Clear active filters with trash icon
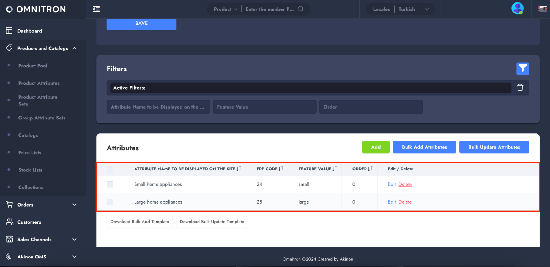This screenshot has width=550, height=267. point(520,87)
